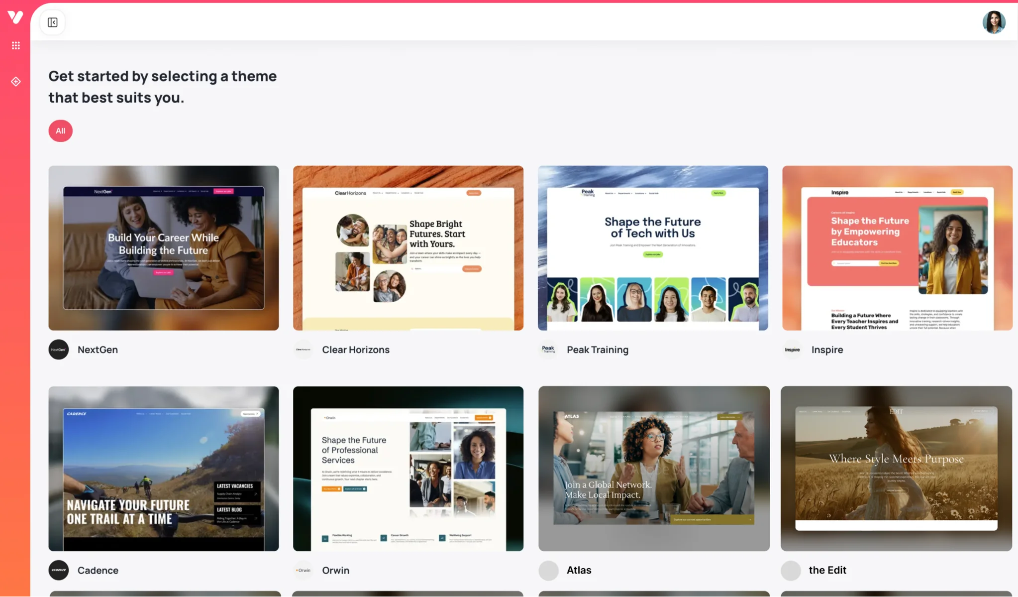Choose the NextGen theme preview
The image size is (1018, 597).
click(x=164, y=248)
